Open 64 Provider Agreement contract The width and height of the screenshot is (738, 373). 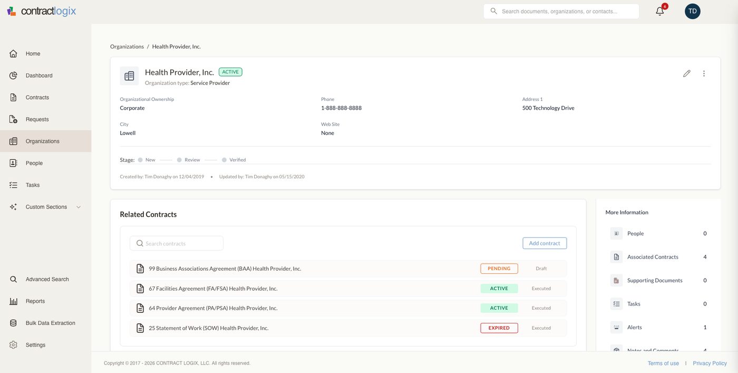pos(213,308)
